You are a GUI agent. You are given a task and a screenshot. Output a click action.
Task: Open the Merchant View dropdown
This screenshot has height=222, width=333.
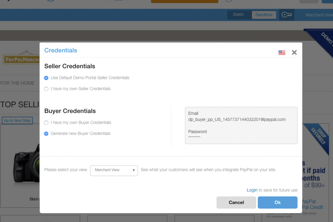(114, 170)
